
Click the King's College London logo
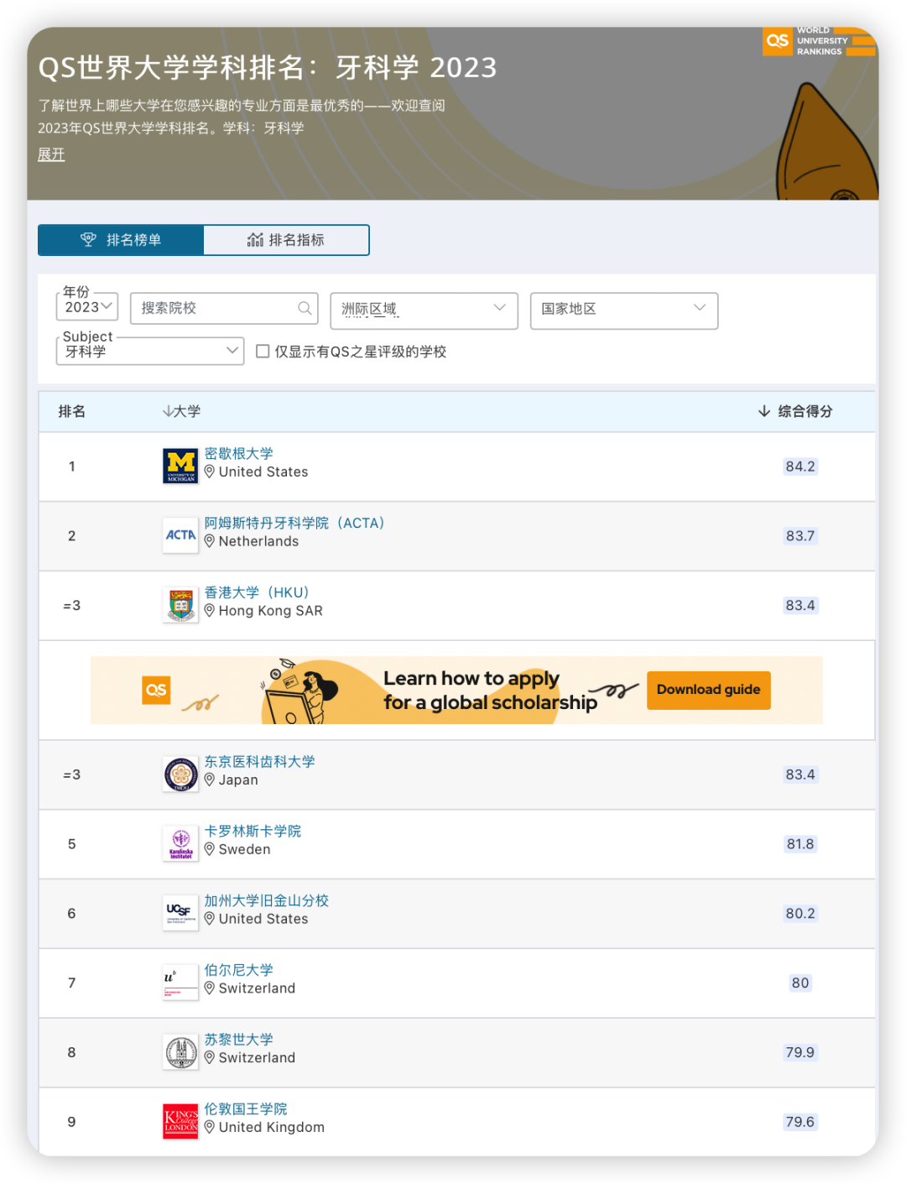(180, 1120)
